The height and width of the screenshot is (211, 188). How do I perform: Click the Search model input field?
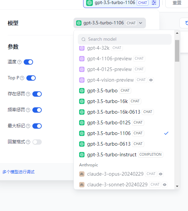coord(125,39)
